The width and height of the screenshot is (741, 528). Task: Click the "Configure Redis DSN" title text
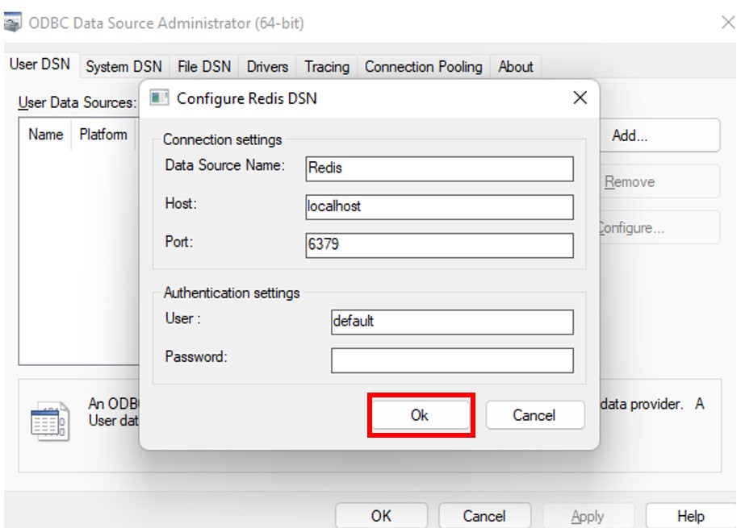click(247, 98)
